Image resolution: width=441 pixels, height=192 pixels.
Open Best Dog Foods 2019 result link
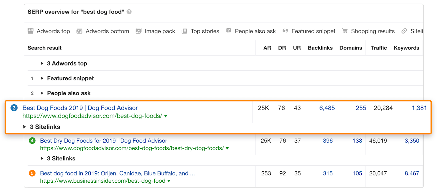tap(80, 108)
